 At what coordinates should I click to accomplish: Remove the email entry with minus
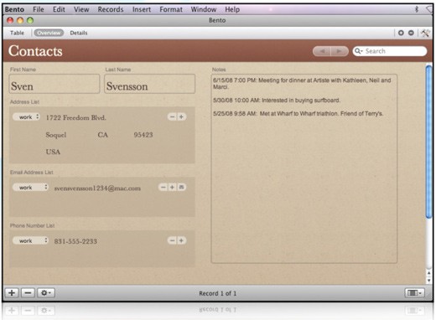click(163, 188)
